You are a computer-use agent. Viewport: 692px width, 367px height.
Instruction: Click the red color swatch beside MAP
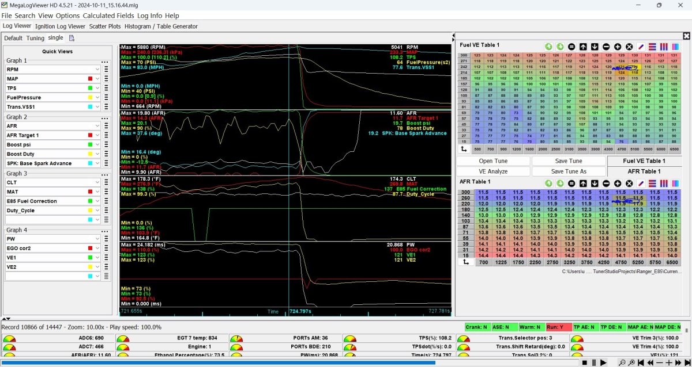(x=90, y=79)
